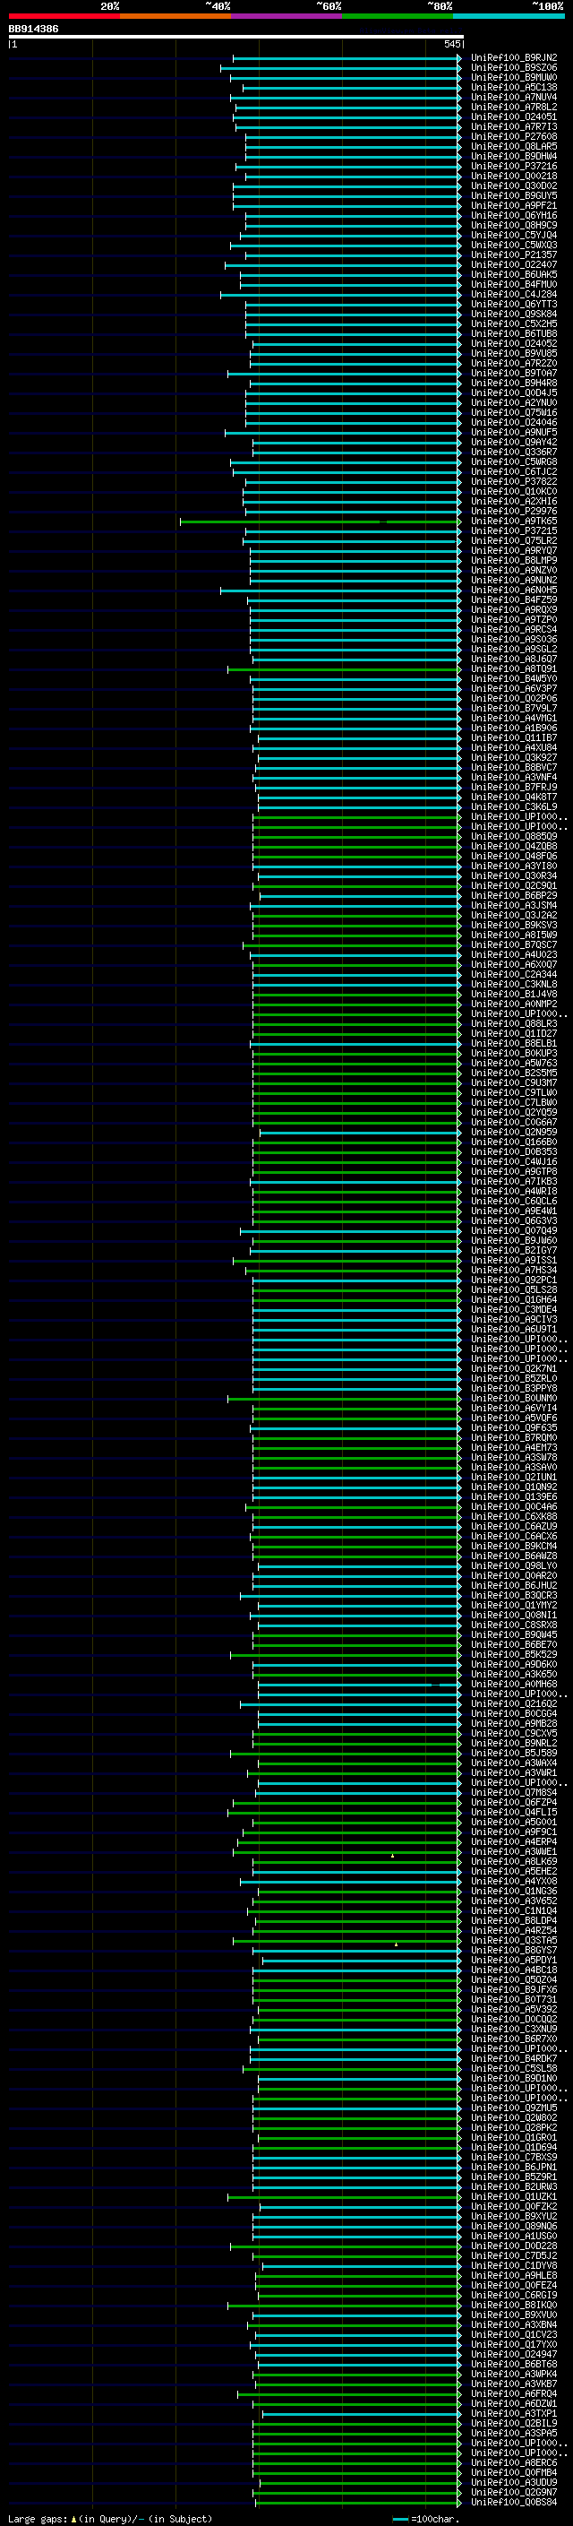Select label UniRef100_A9TK65
Image resolution: width=573 pixels, height=2526 pixels.
513,521
